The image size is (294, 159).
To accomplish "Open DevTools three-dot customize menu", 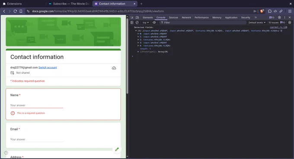I will coord(284,17).
